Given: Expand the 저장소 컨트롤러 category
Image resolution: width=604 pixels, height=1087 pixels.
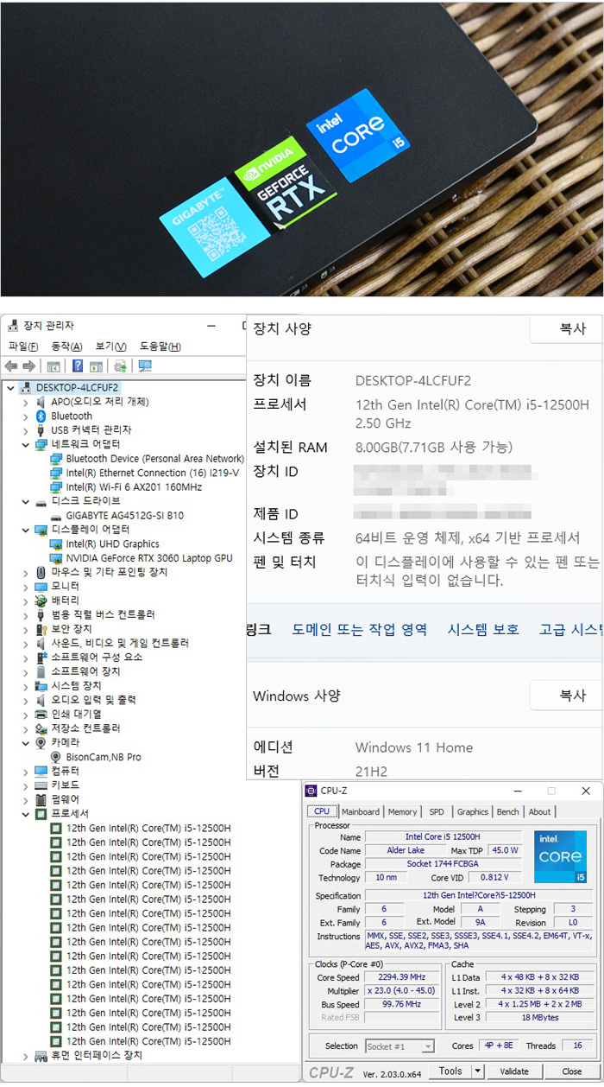Looking at the screenshot, I should (26, 728).
